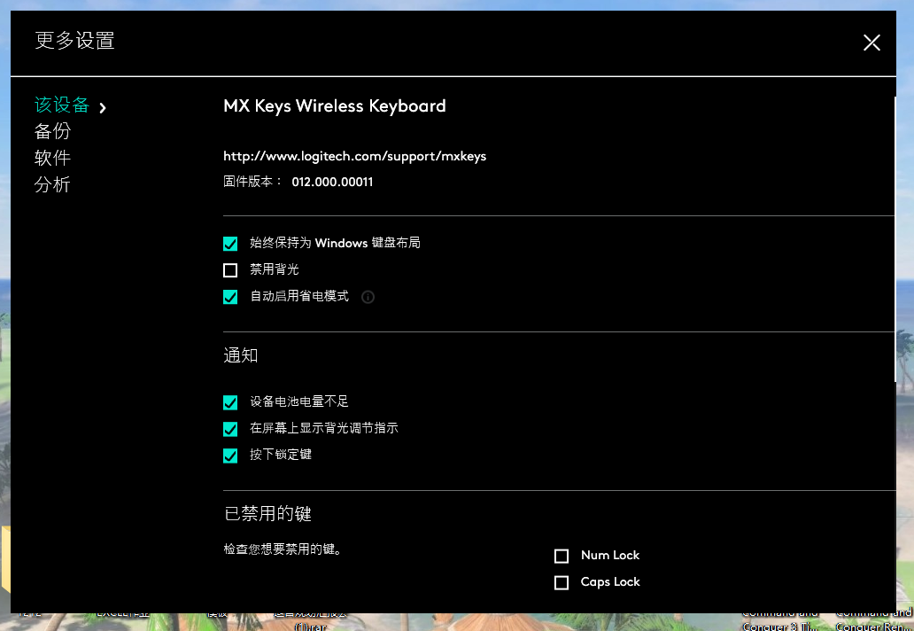The height and width of the screenshot is (631, 914).
Task: Select 该设备 in the sidebar
Action: pos(62,105)
